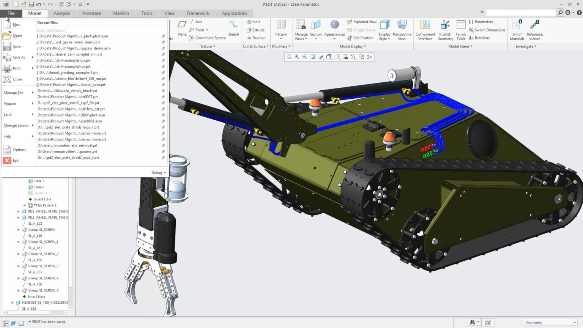Click the Refit view icon
This screenshot has width=583, height=328.
point(289,57)
